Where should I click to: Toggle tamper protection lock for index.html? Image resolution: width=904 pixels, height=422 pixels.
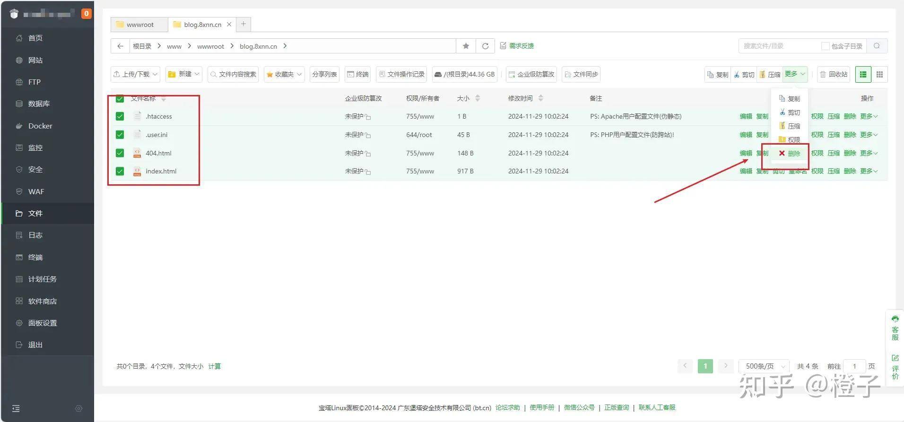368,172
